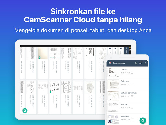Click page count icon beside Kontrak date
The width and height of the screenshot is (166, 125).
(132, 108)
